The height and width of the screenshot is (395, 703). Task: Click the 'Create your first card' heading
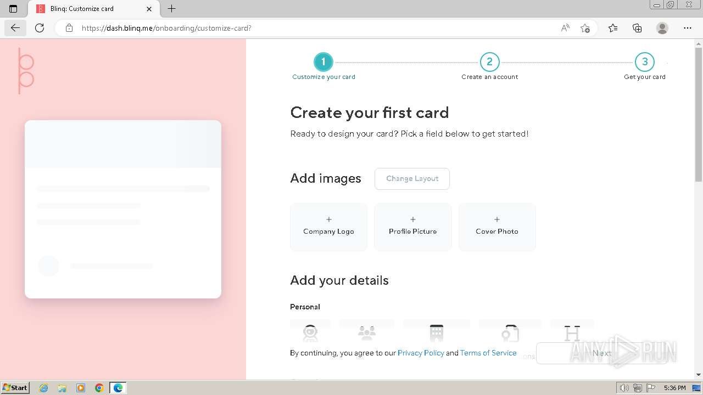coord(370,112)
